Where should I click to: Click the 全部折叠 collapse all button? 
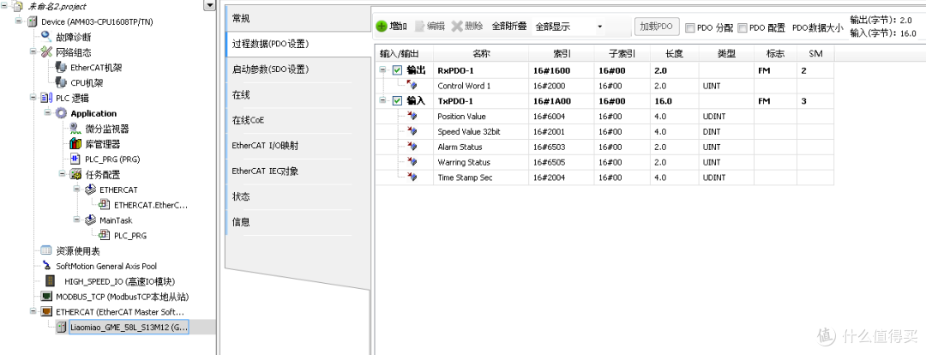(x=509, y=27)
